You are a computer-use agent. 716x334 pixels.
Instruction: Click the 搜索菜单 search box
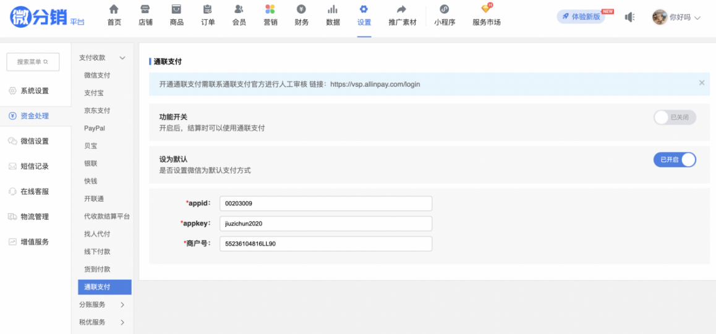[x=33, y=62]
